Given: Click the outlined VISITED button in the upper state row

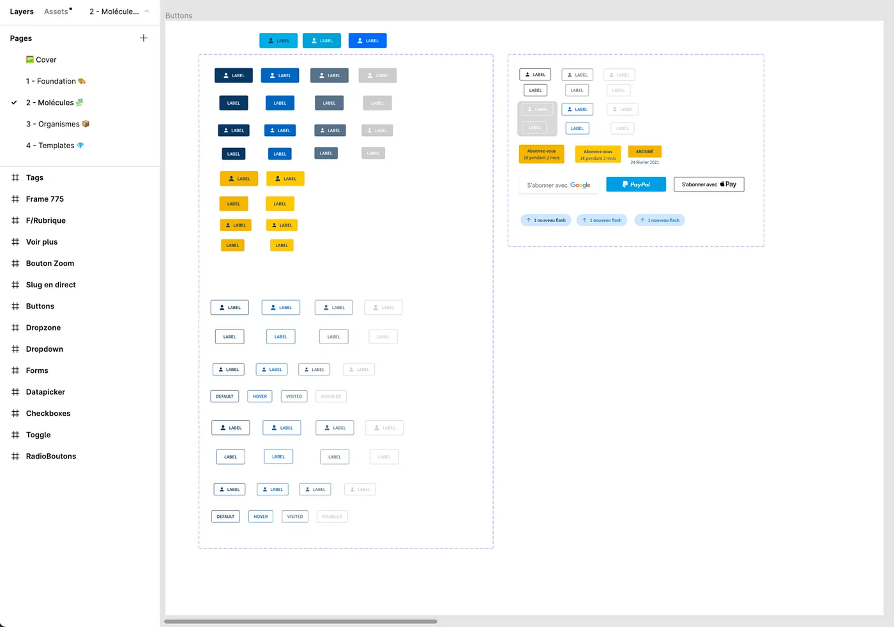Looking at the screenshot, I should click(294, 397).
